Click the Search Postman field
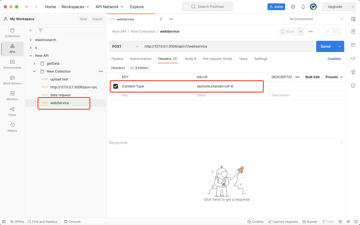This screenshot has height=225, width=360. pos(208,6)
